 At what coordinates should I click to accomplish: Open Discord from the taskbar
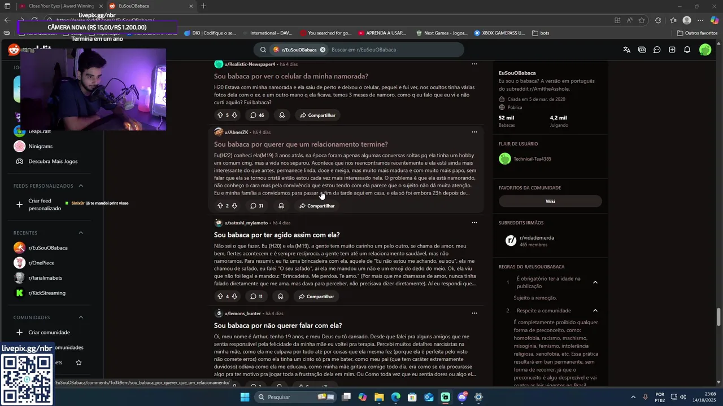462,397
